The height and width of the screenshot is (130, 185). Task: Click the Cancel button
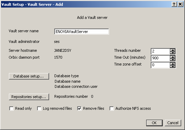pos(173,123)
